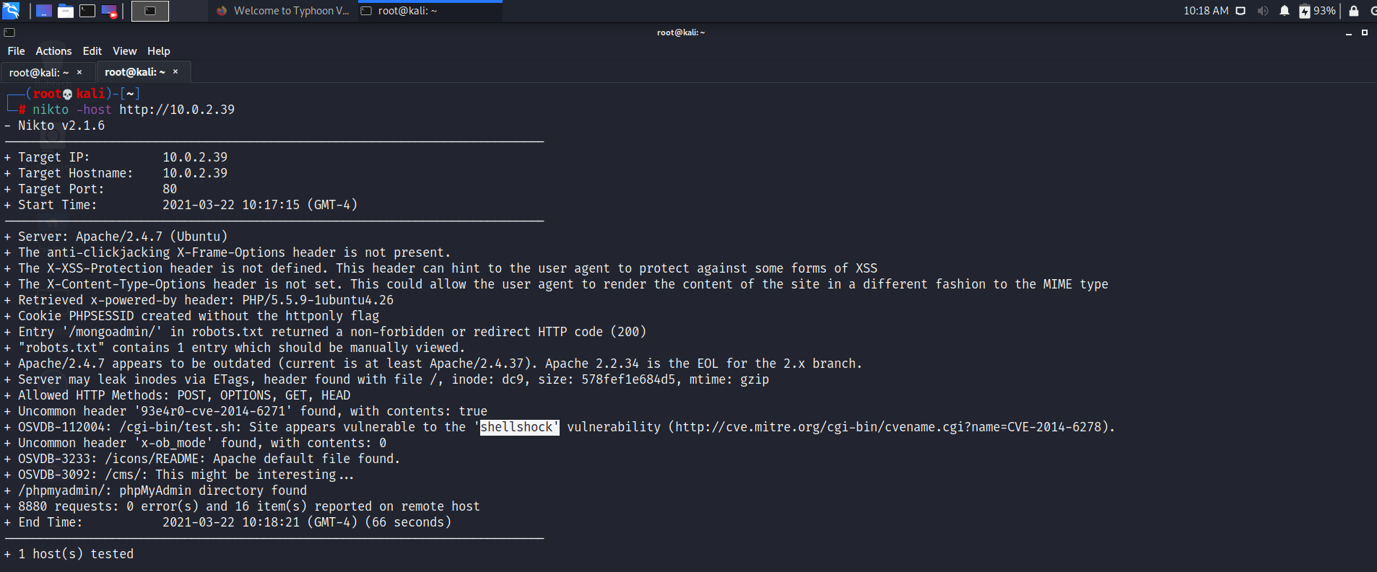This screenshot has width=1377, height=572.
Task: Open the Edit menu
Action: pyautogui.click(x=92, y=51)
